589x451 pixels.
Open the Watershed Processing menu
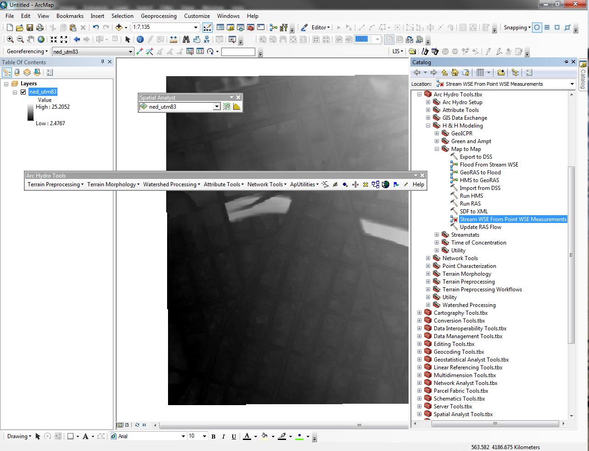(172, 184)
